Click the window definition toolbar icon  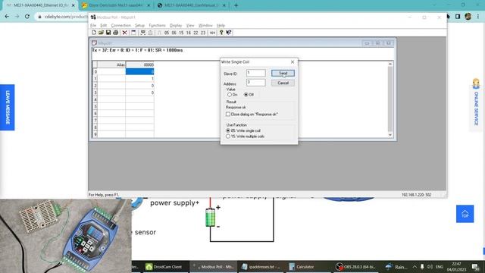click(133, 33)
